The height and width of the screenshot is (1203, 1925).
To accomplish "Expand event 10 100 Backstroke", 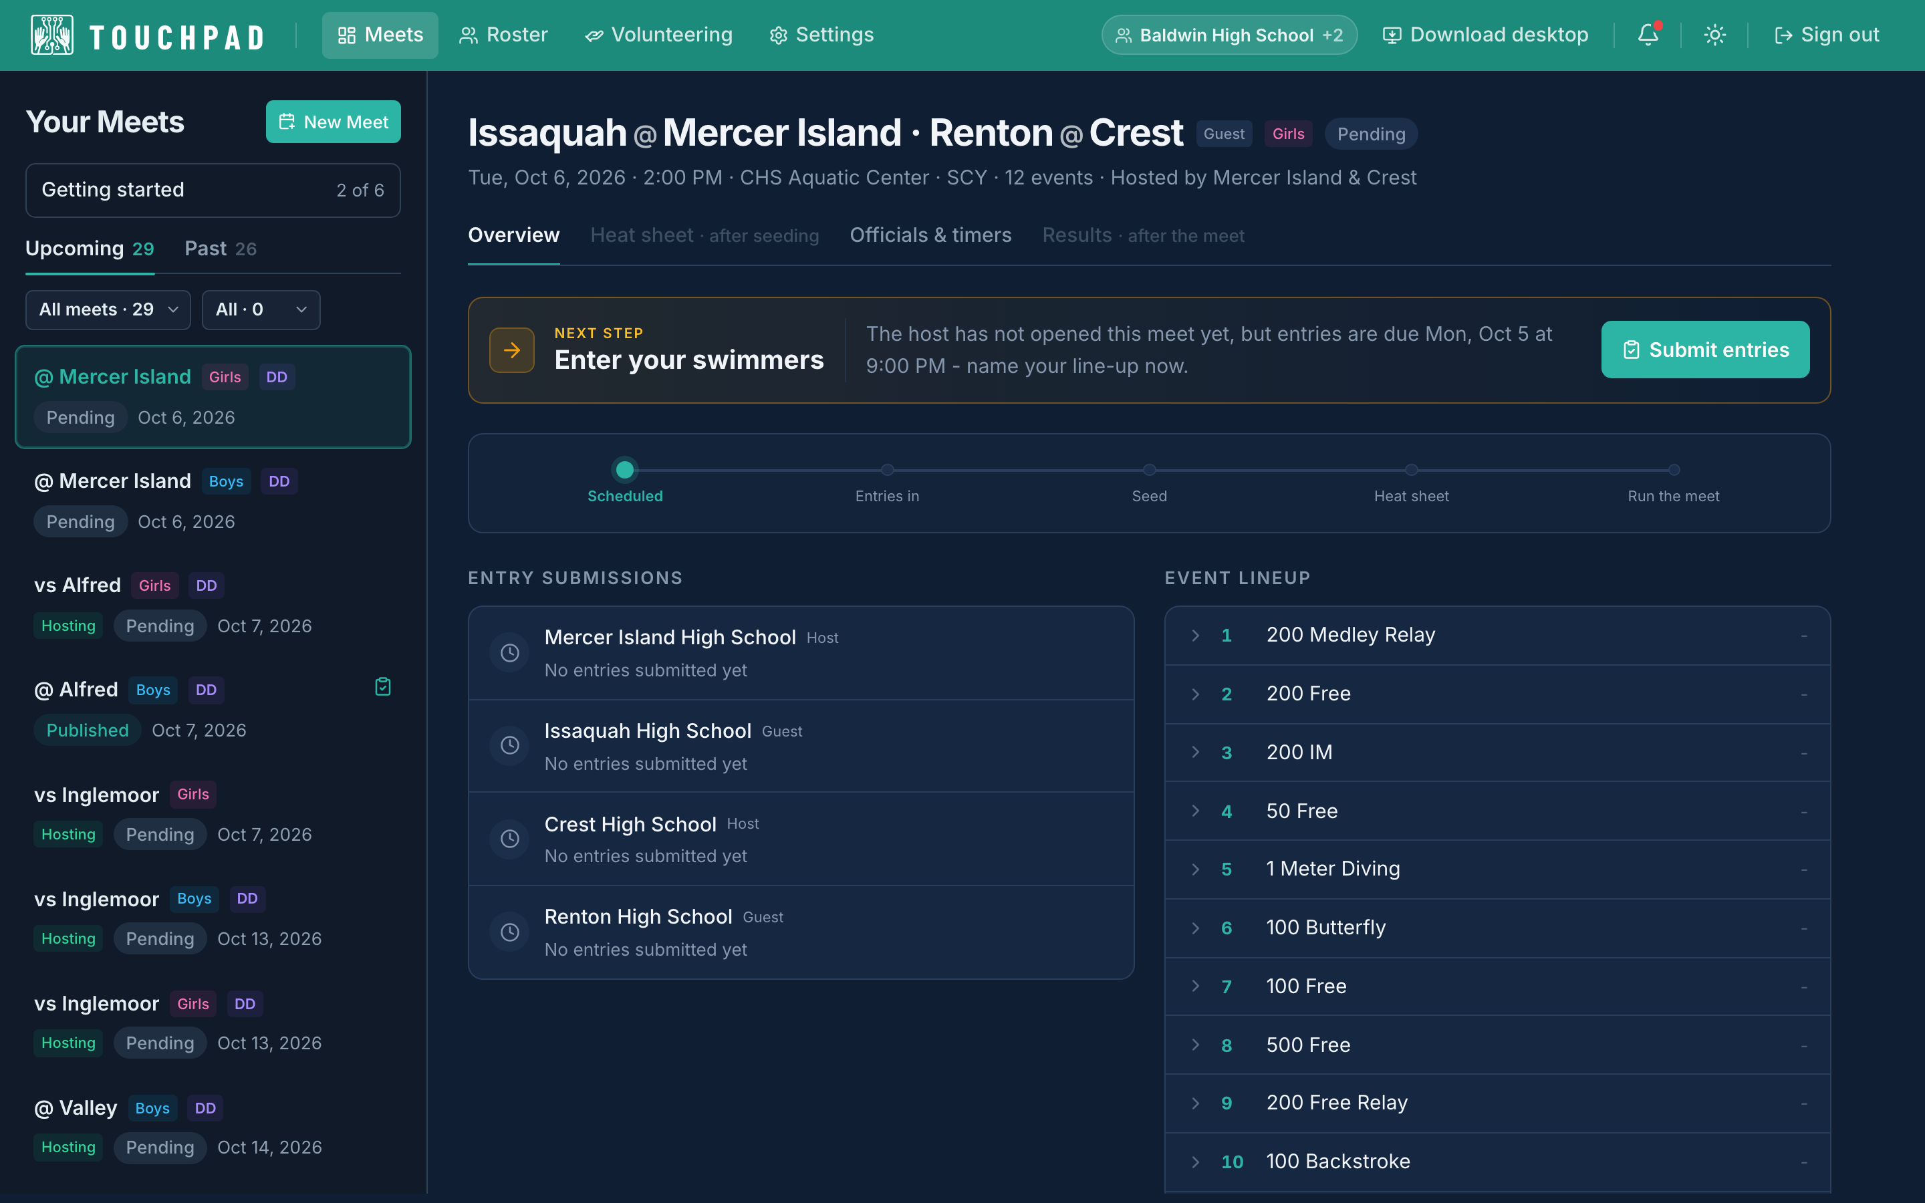I will tap(1497, 1162).
